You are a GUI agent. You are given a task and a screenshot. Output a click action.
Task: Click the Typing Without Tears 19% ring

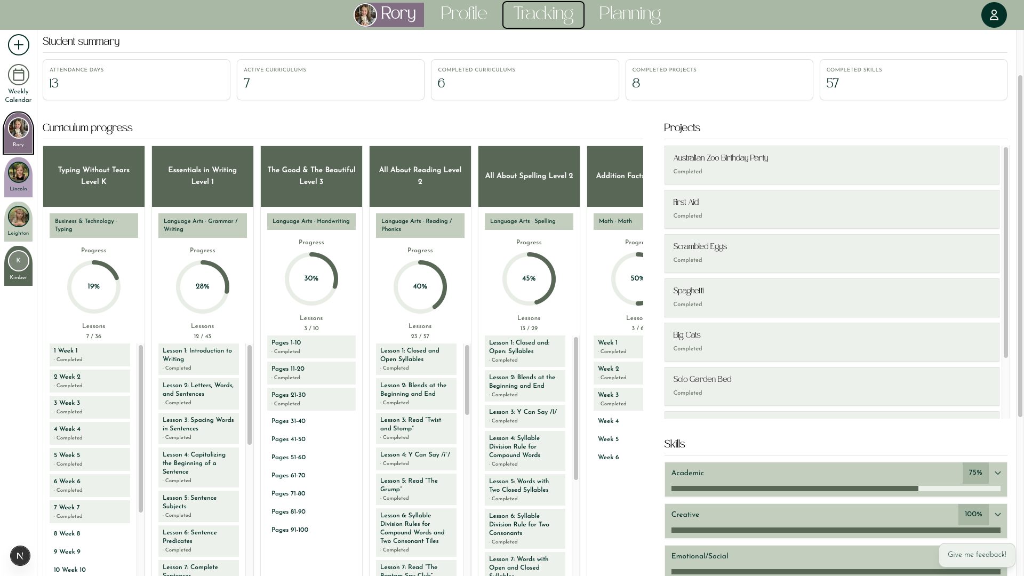click(x=94, y=286)
